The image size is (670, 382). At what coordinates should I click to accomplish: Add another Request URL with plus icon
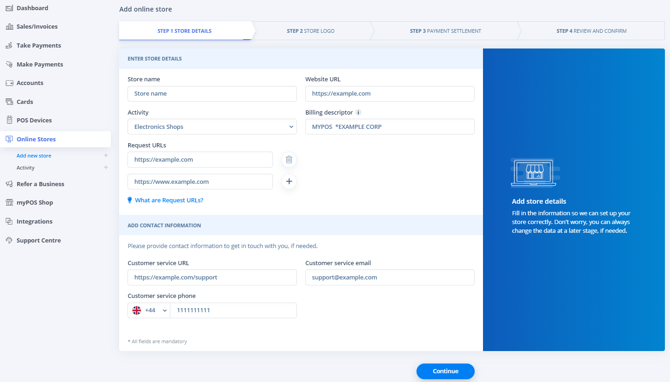click(289, 182)
